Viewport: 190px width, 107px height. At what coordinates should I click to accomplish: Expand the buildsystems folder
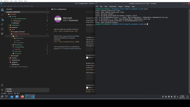coord(15,25)
